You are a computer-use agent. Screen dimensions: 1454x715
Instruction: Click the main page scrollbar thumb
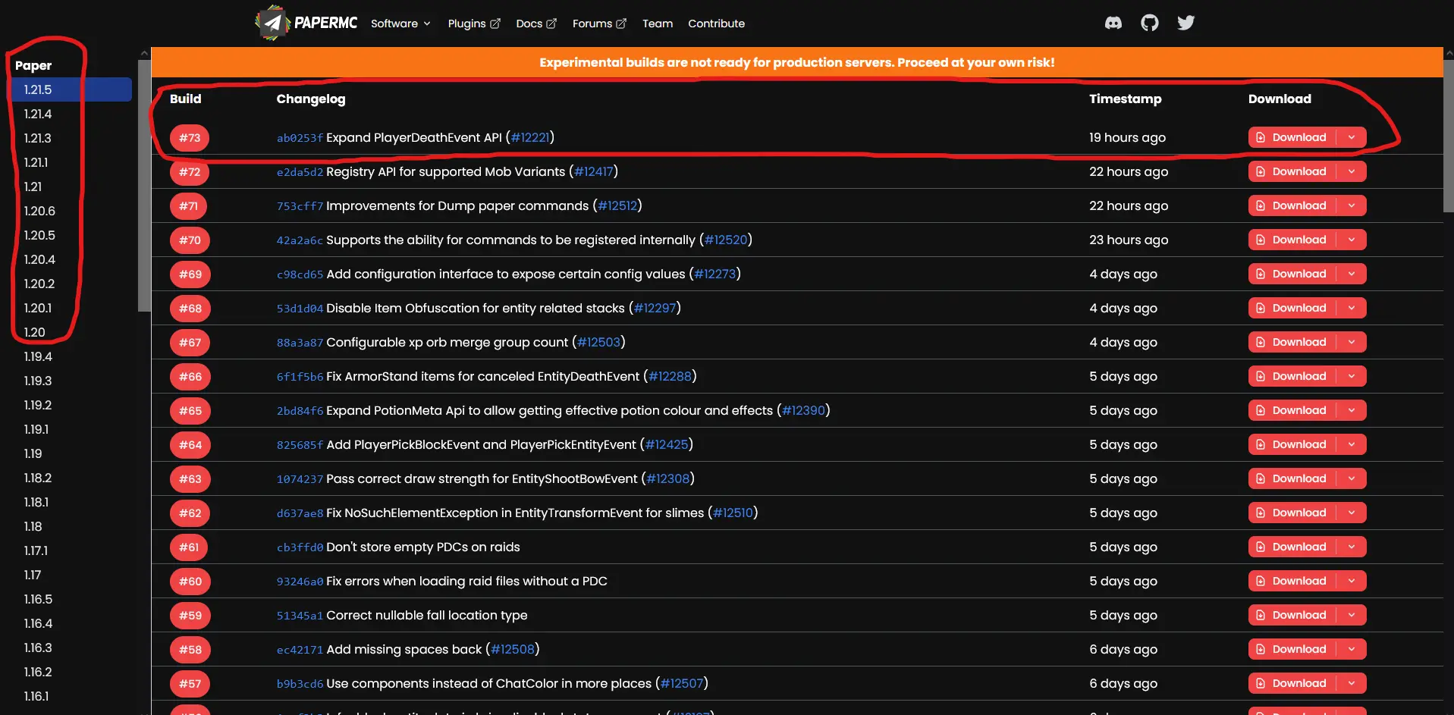pos(1449,136)
